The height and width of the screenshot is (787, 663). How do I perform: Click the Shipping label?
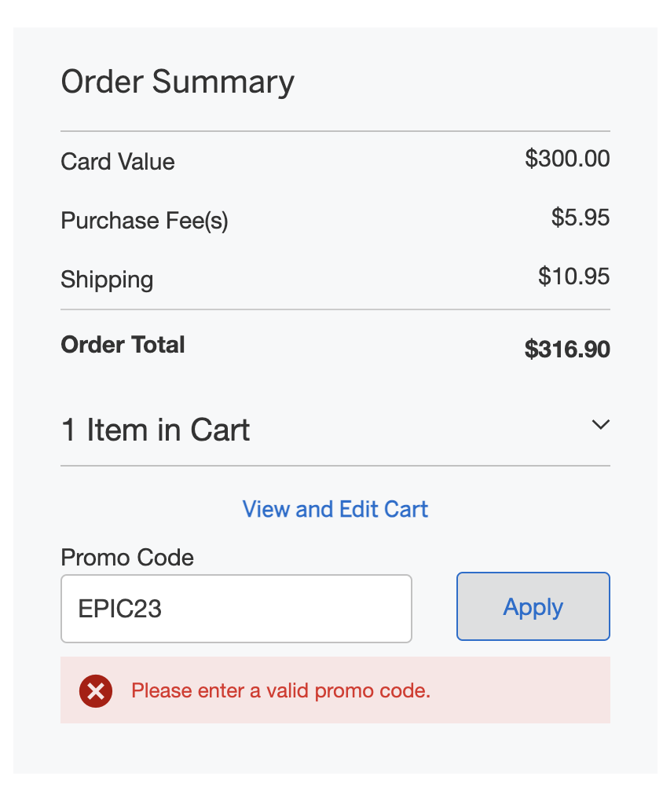pos(107,280)
